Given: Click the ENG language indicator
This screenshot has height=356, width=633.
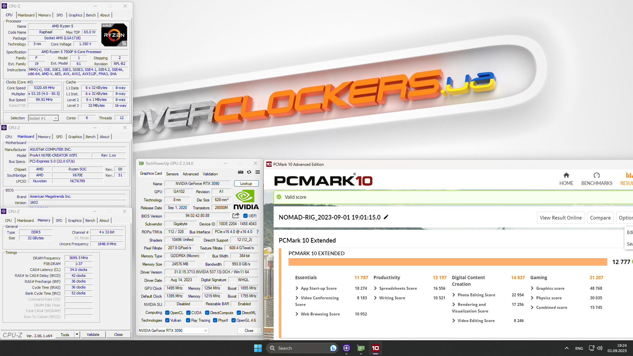Looking at the screenshot, I should coord(579,348).
